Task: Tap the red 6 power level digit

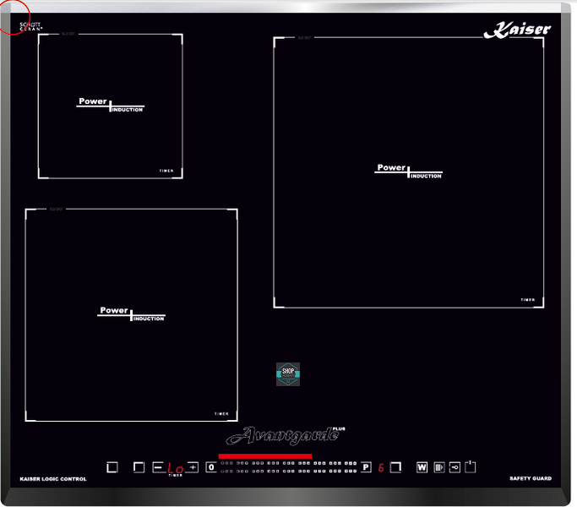Action: pyautogui.click(x=381, y=467)
